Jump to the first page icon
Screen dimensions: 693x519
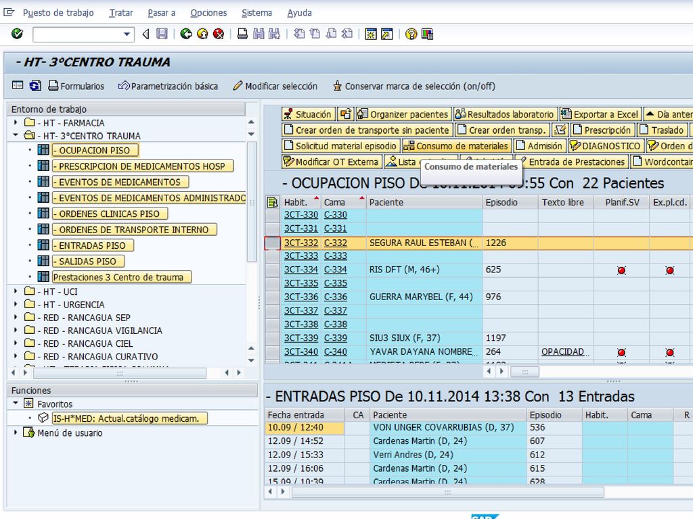pos(299,34)
